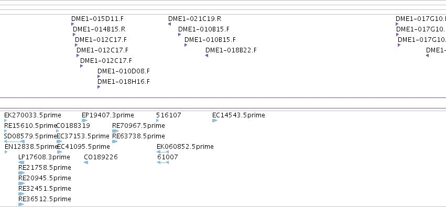Click the DME1-014B15.R label
Screen dimensions: 446x207
click(99, 29)
